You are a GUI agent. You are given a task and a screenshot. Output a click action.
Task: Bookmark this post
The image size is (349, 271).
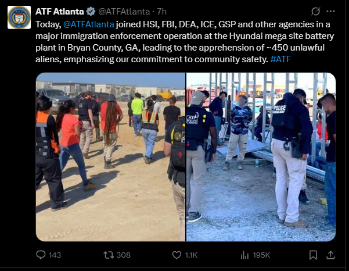point(313,255)
